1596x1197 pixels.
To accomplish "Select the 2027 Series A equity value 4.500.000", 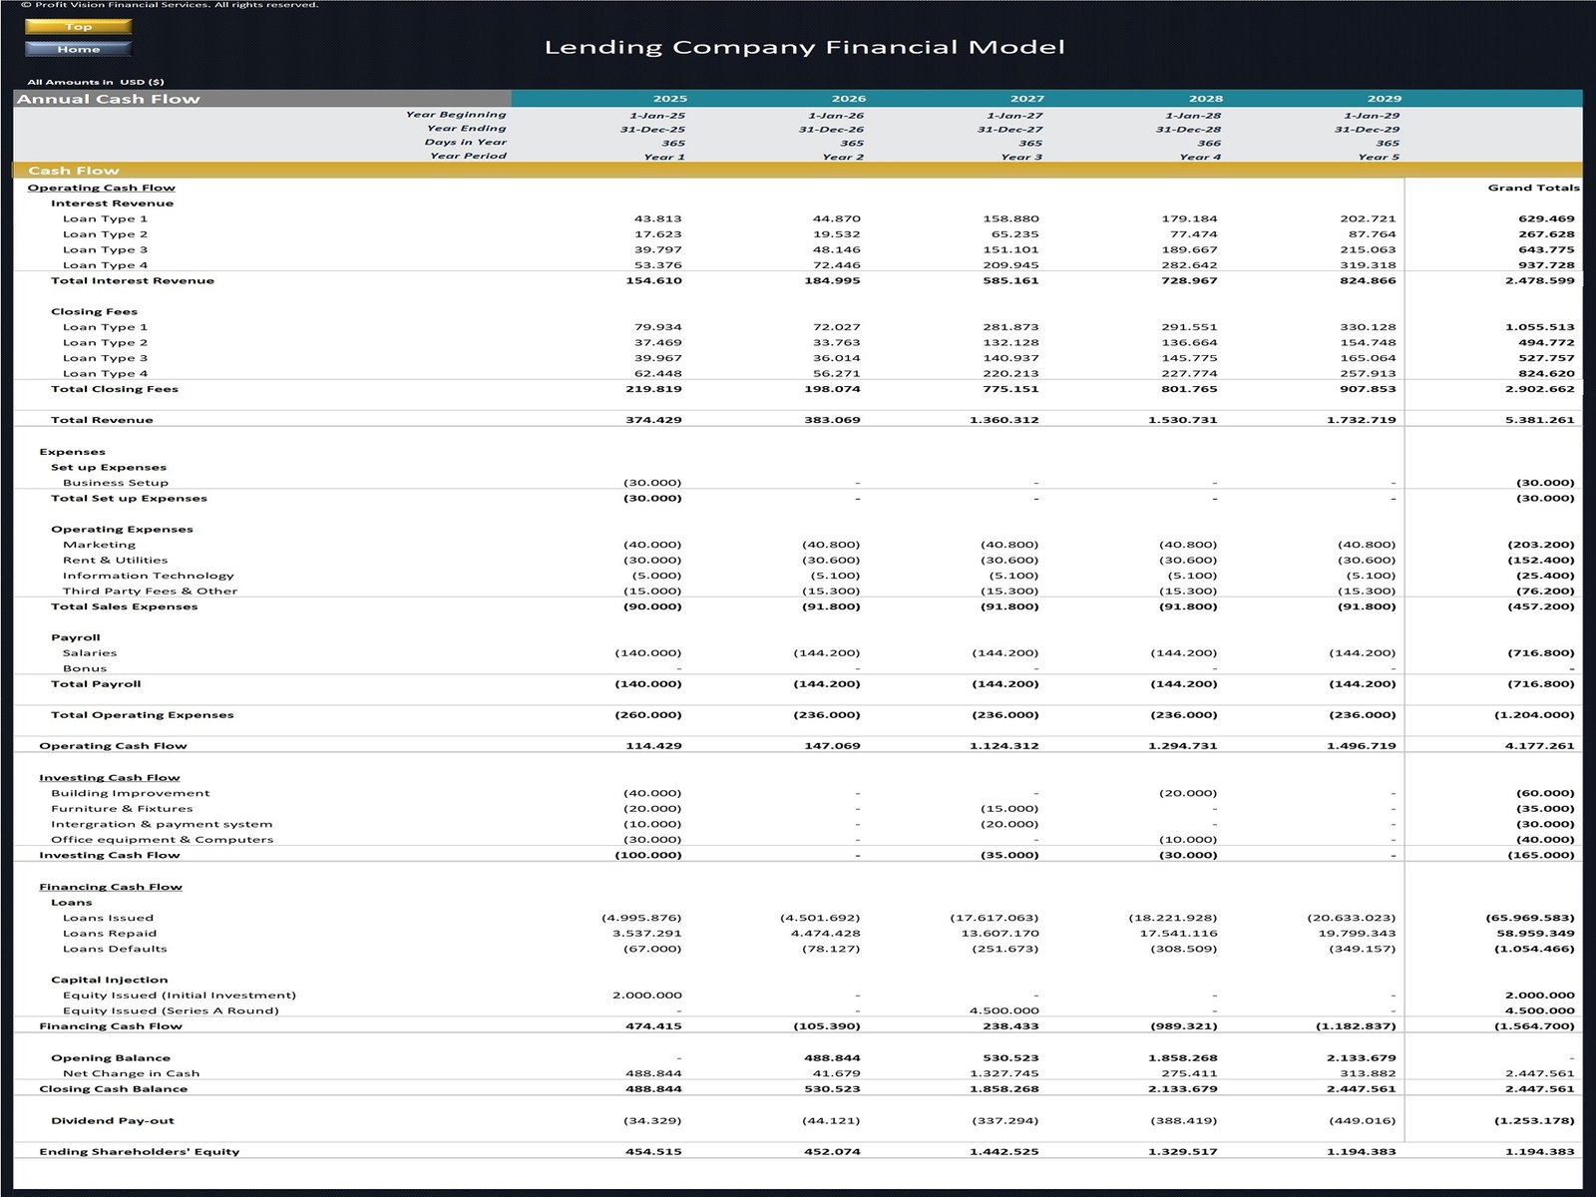I will point(1003,1010).
